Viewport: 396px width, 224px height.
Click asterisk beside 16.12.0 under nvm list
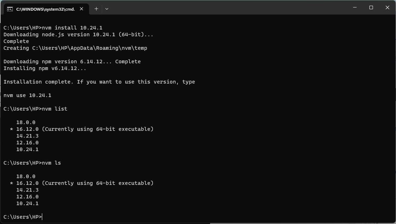click(x=11, y=129)
